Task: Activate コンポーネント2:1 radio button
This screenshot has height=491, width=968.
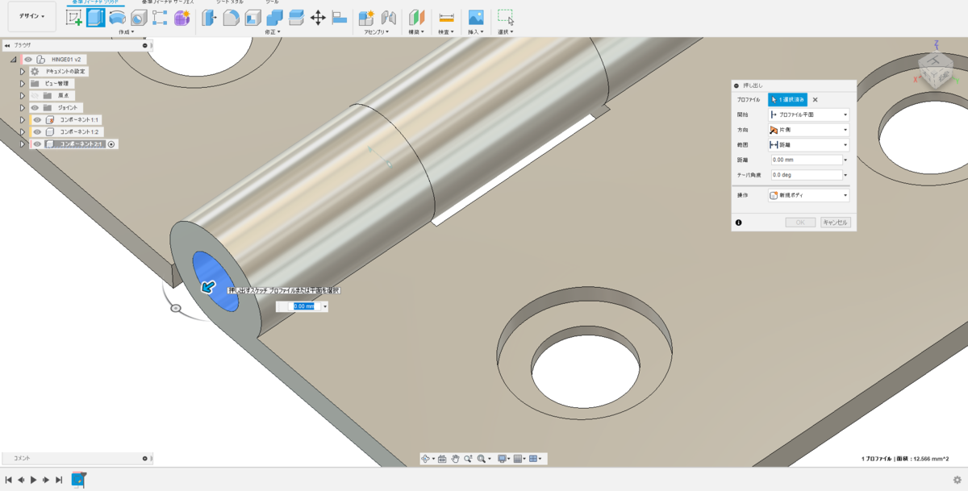Action: [111, 144]
